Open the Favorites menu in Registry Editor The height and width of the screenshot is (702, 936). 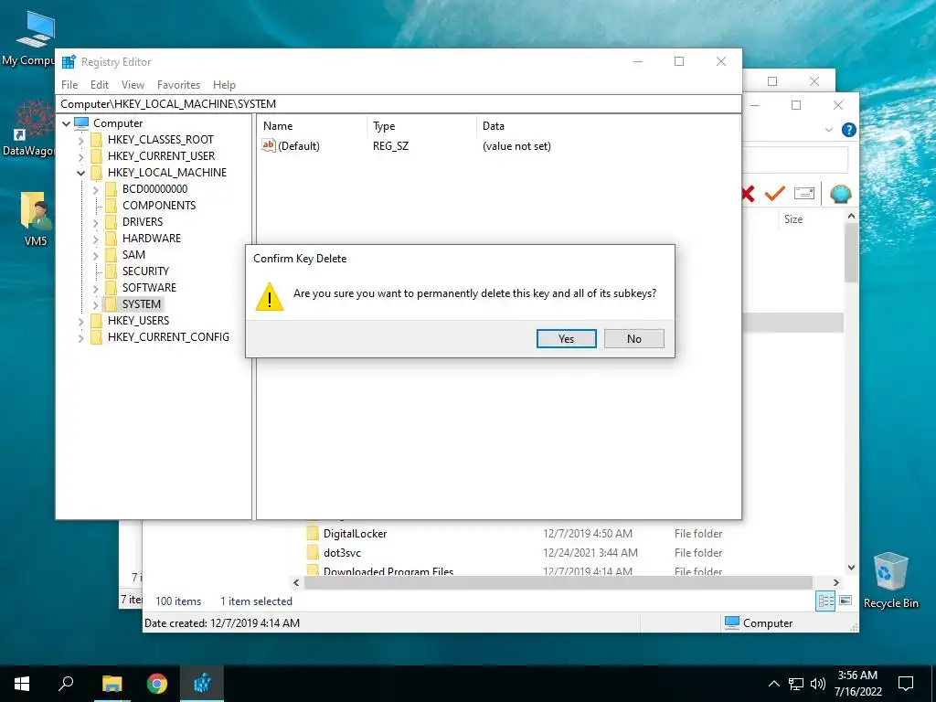click(x=178, y=85)
